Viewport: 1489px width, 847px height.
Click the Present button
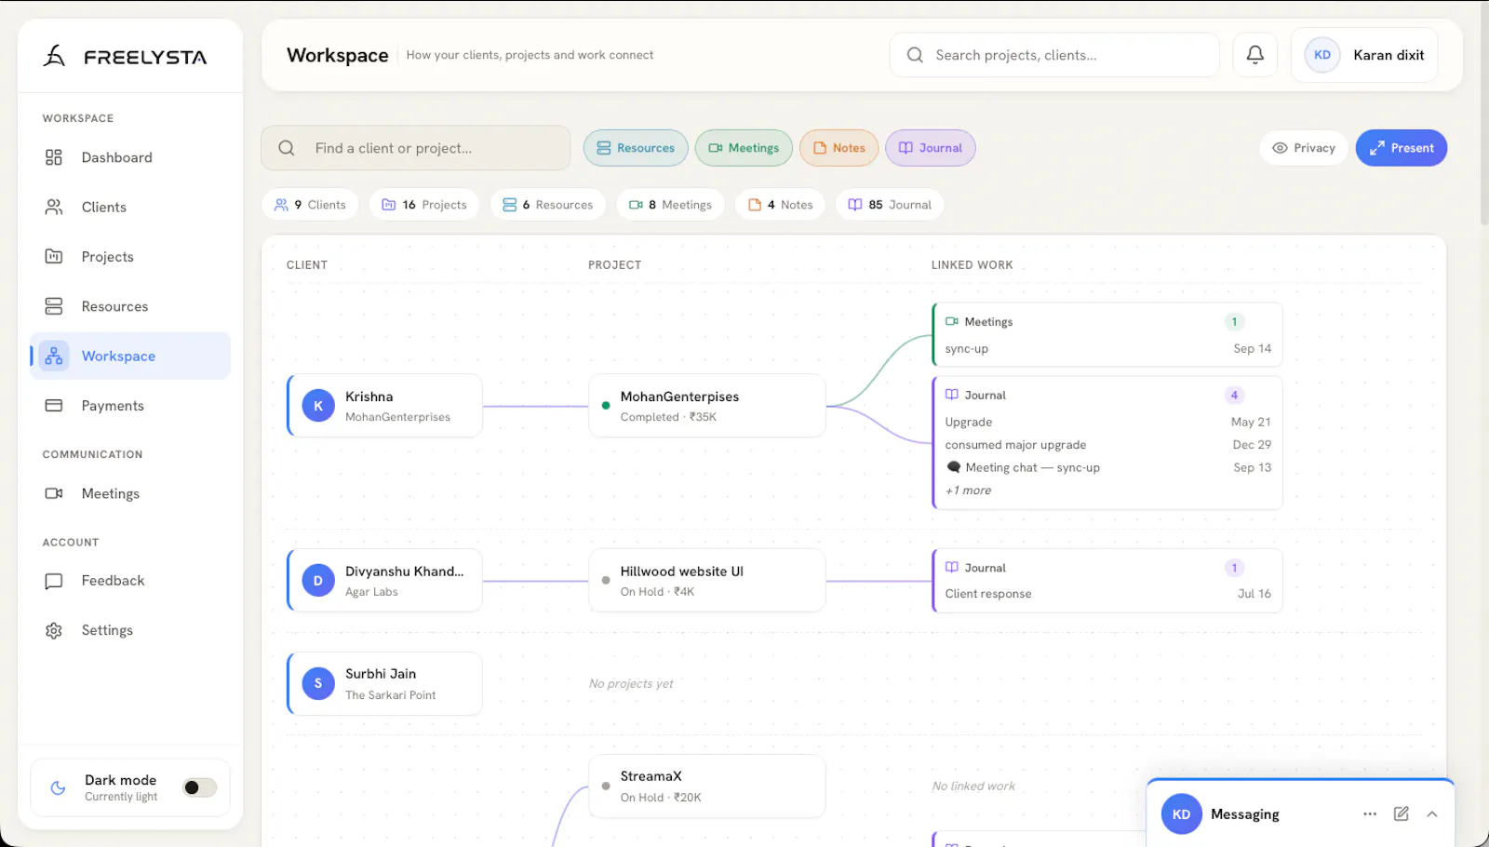coord(1401,148)
